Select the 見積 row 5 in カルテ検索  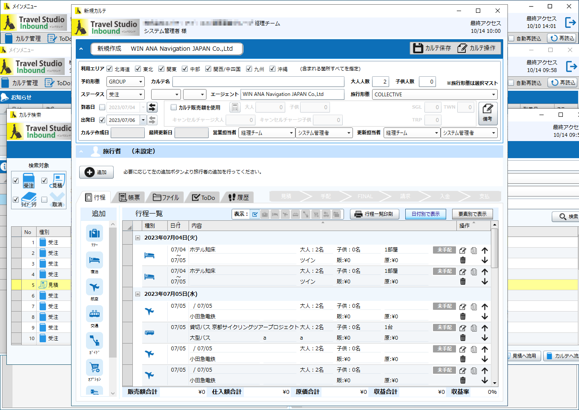pos(41,285)
